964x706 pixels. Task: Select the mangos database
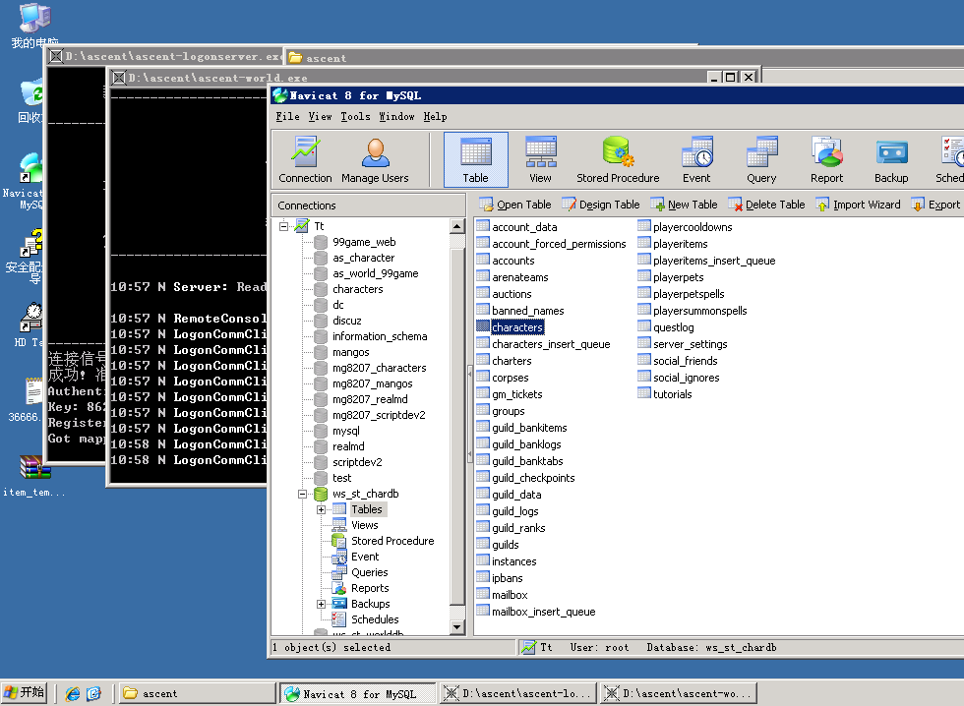(350, 352)
